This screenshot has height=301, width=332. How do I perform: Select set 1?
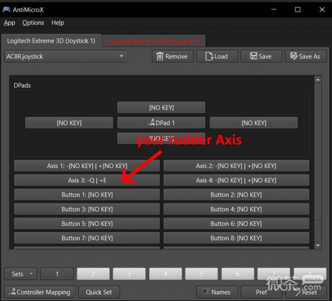(57, 274)
